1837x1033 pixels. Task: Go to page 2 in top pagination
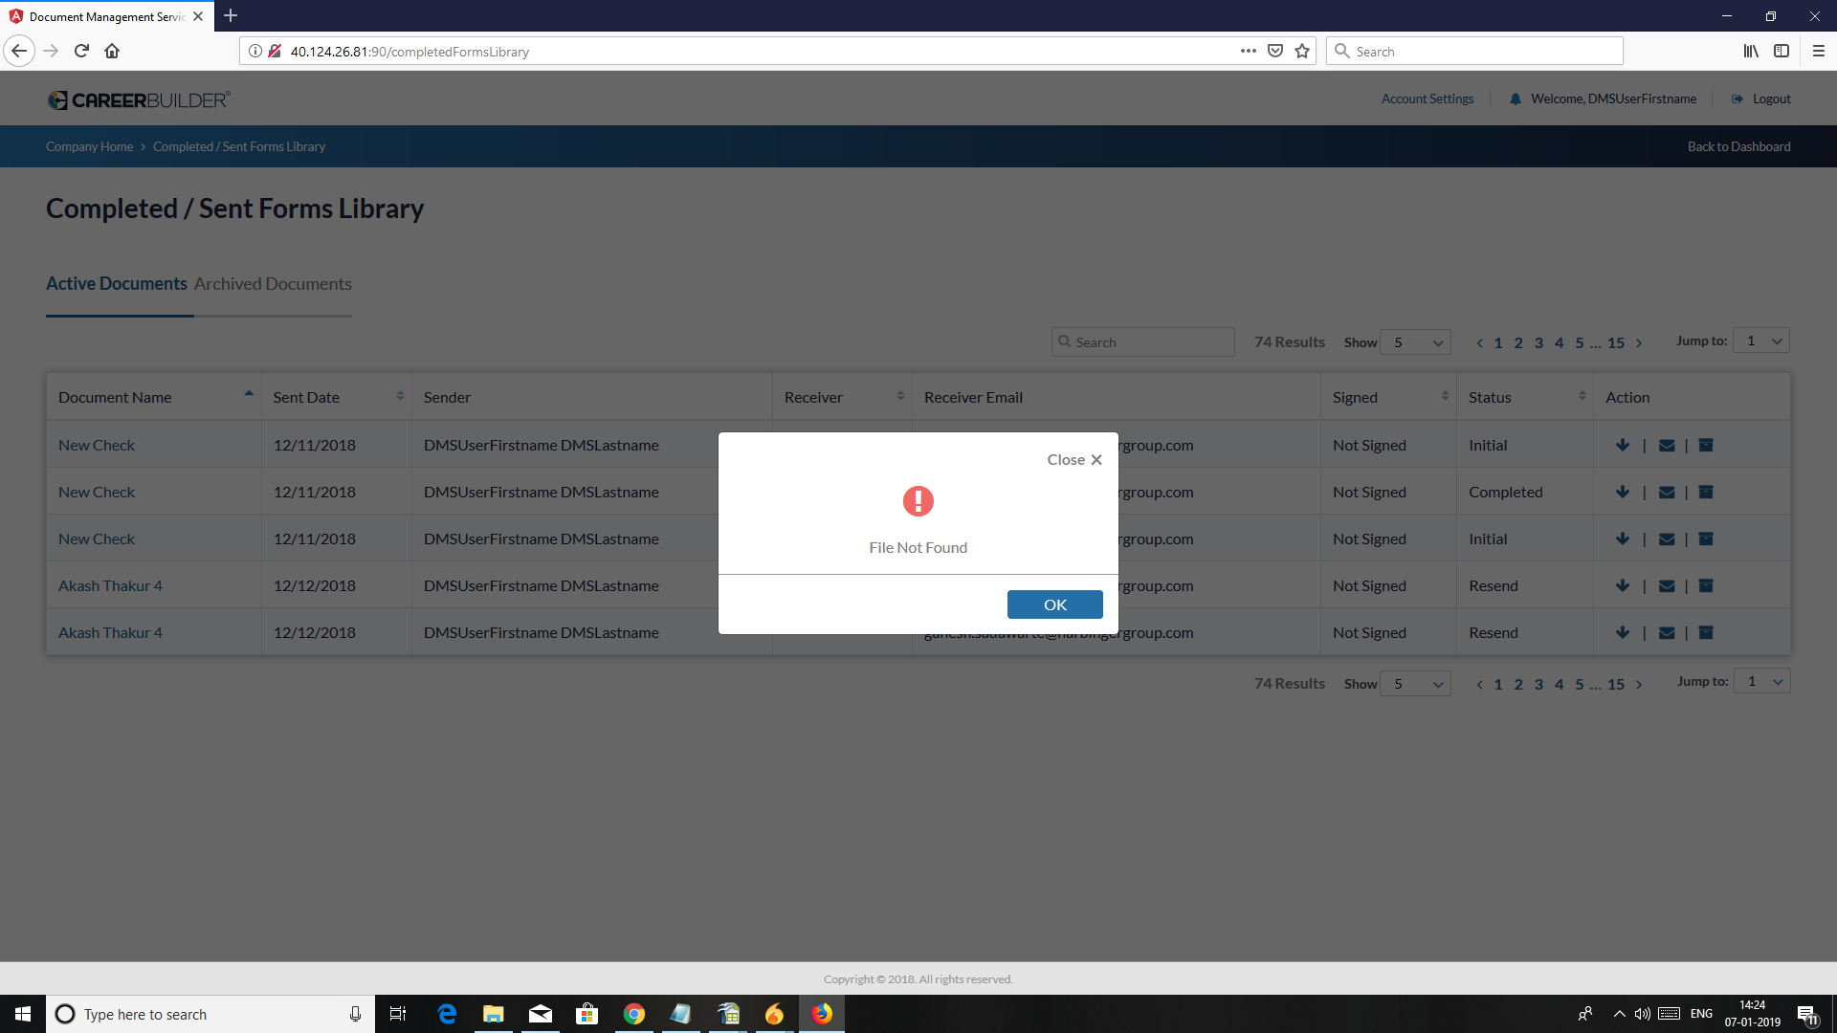tap(1518, 343)
